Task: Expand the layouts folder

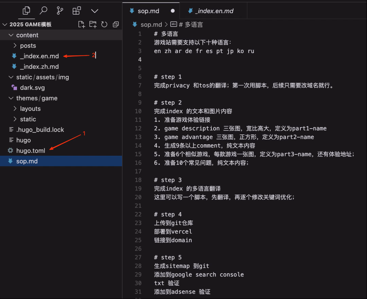Action: (15, 108)
